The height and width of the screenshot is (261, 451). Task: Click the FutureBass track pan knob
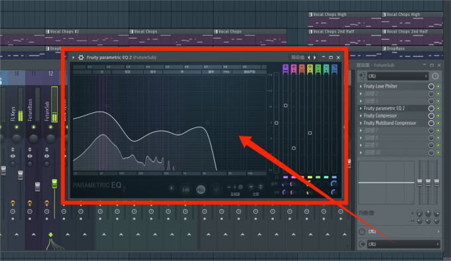[34, 139]
